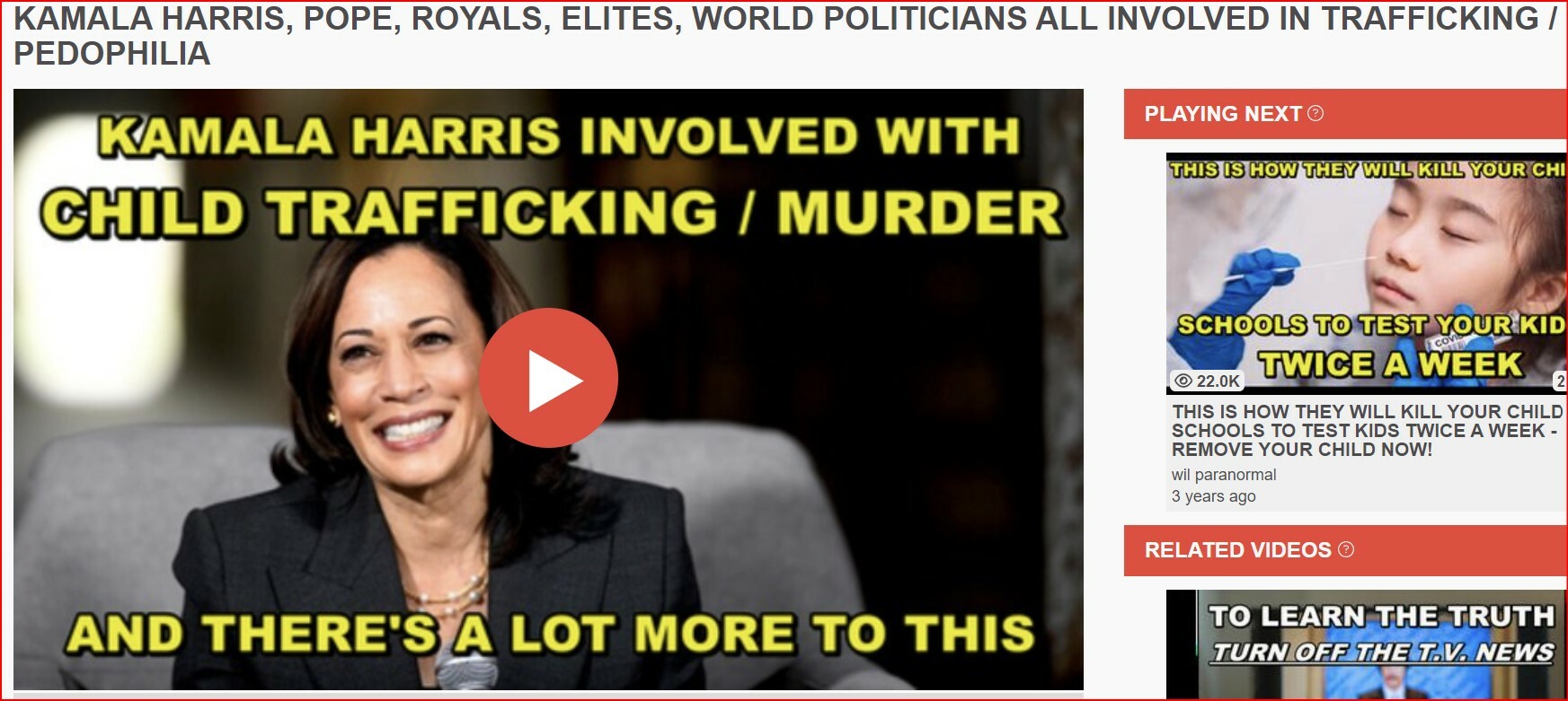Click the thin bar beneath the main video
Viewport: 1568px width, 701px height.
click(548, 695)
